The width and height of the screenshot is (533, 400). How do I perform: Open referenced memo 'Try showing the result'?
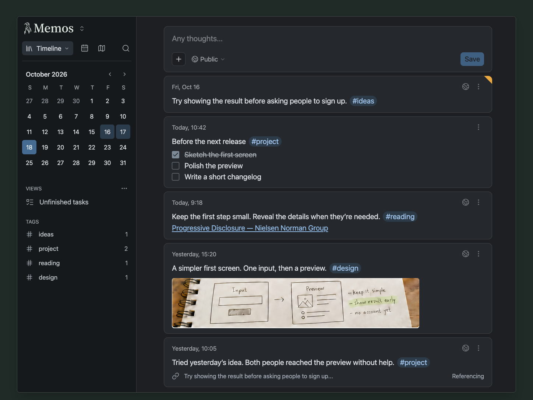pos(258,376)
